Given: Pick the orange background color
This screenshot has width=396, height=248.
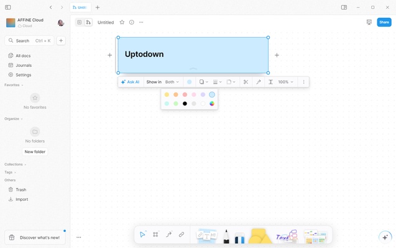Looking at the screenshot, I should (176, 94).
